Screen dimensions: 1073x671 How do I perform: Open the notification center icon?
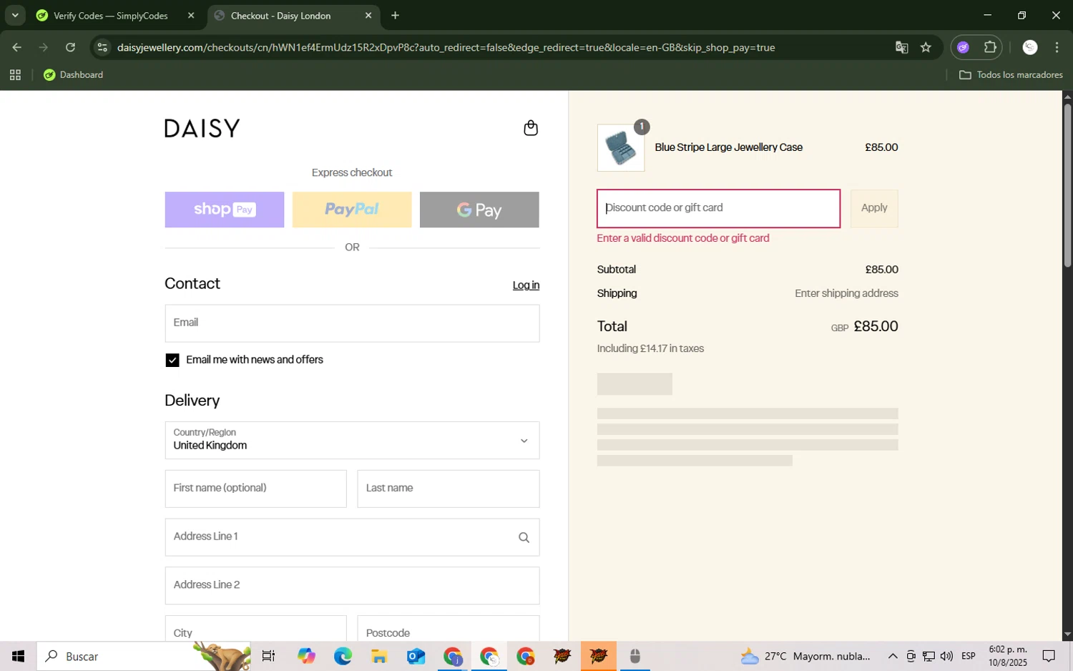coord(1049,656)
